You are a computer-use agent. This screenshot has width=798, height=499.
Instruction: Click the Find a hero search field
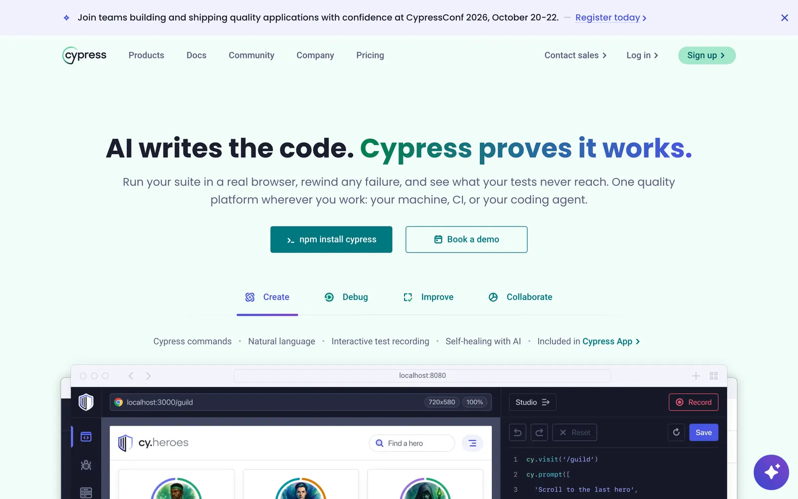click(412, 443)
